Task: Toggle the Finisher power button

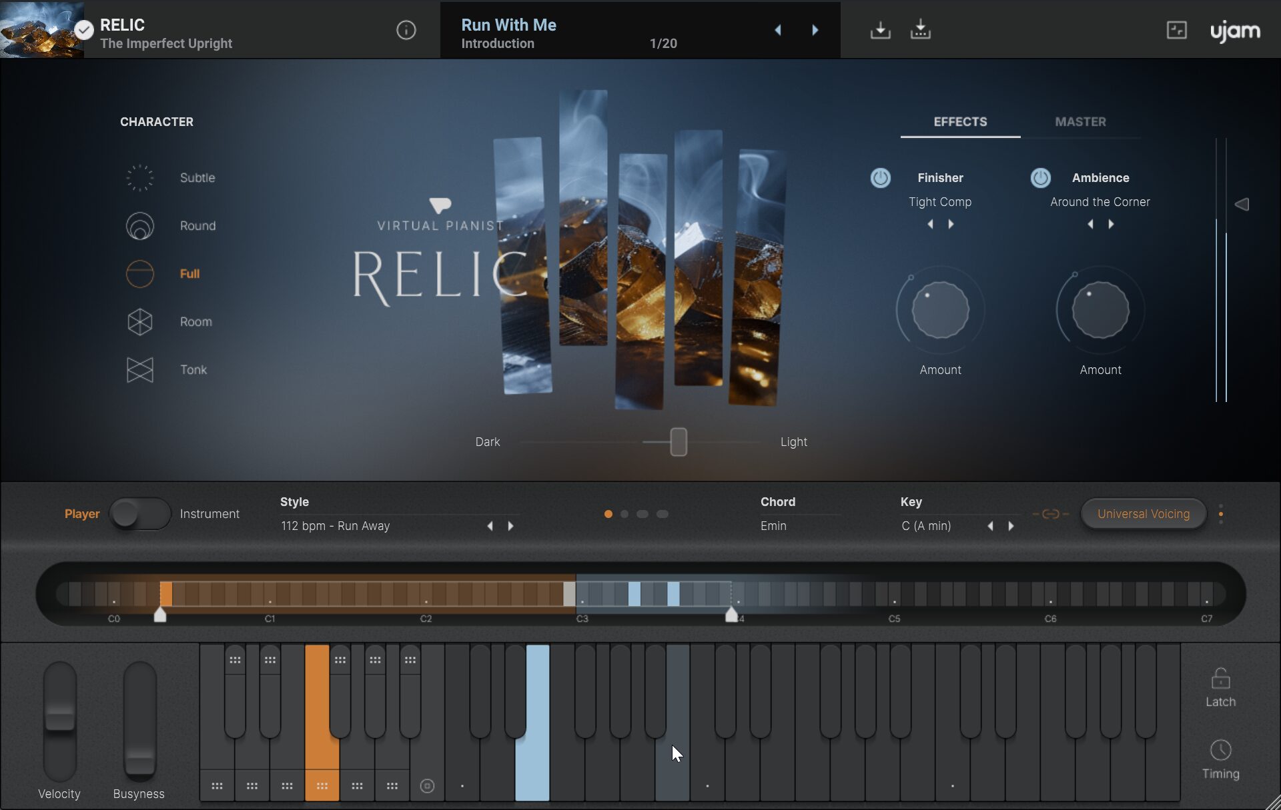Action: coord(880,178)
